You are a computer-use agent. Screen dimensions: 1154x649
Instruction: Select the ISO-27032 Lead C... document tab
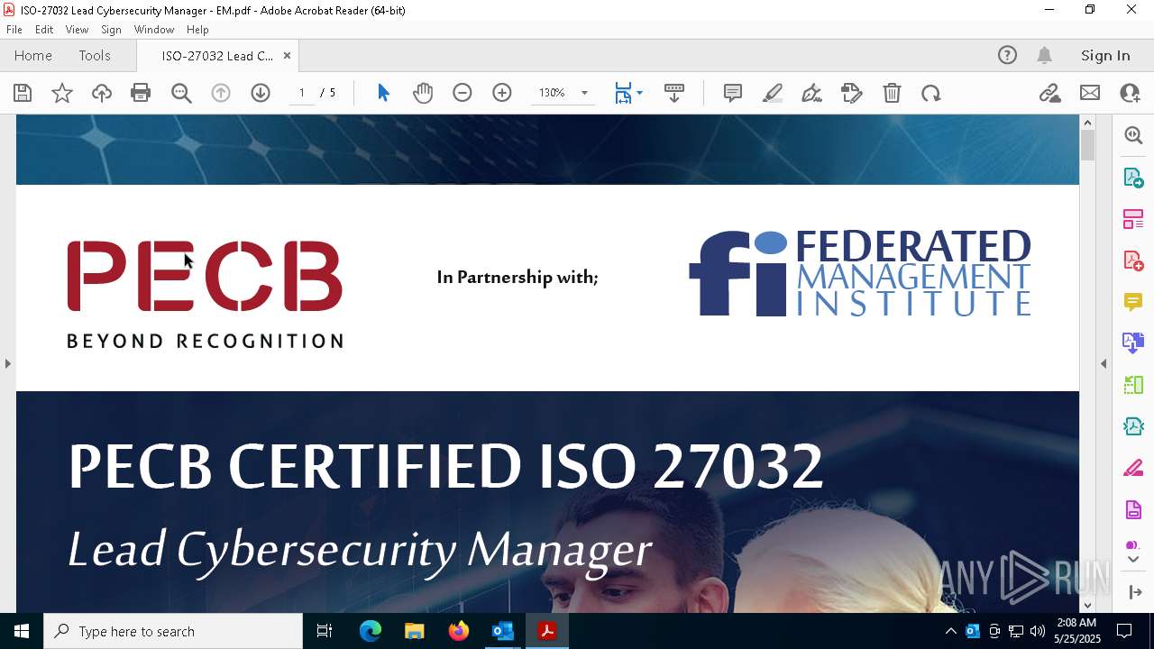(x=217, y=56)
